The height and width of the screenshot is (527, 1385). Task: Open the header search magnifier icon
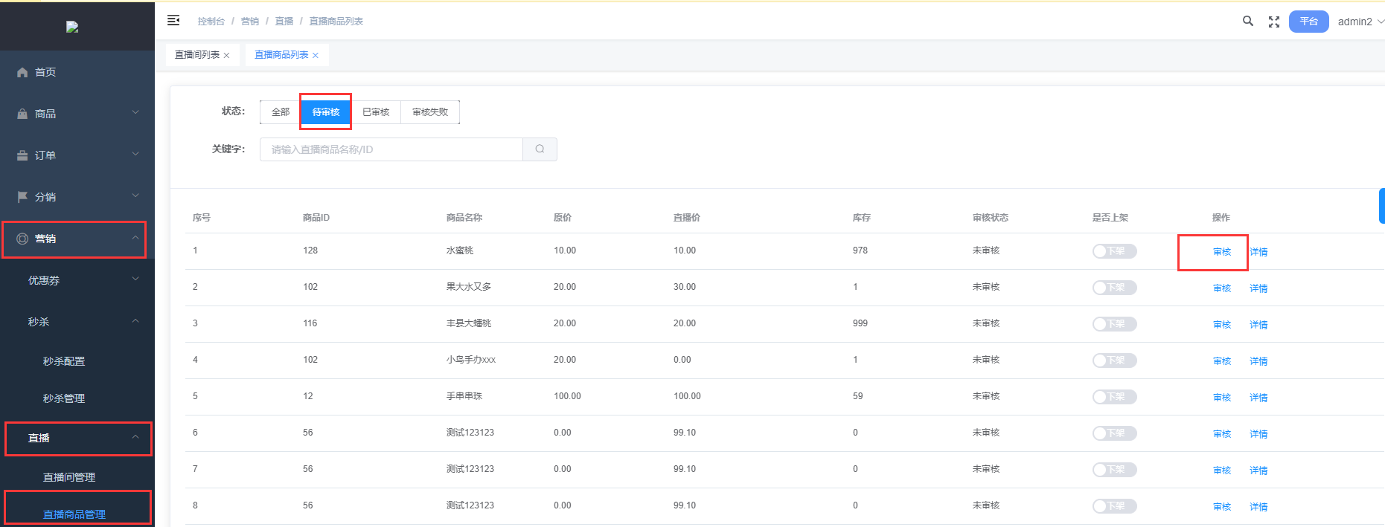[1248, 22]
